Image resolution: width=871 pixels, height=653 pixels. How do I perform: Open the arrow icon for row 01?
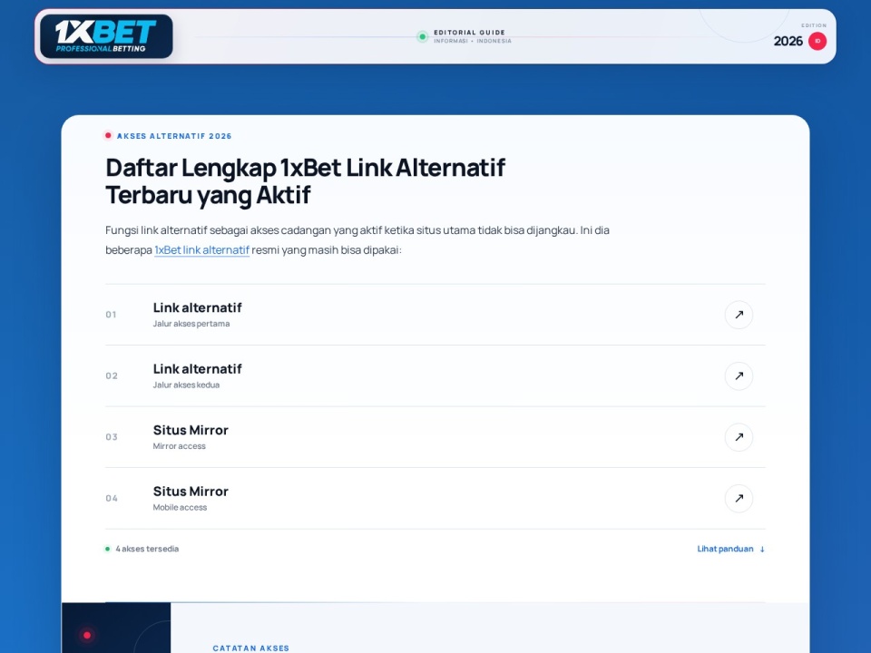[739, 315]
